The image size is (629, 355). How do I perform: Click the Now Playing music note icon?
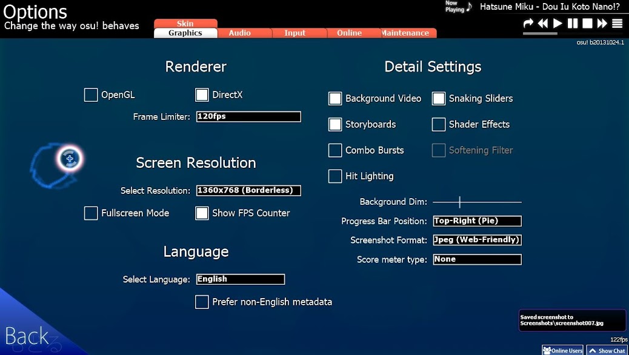(x=470, y=7)
